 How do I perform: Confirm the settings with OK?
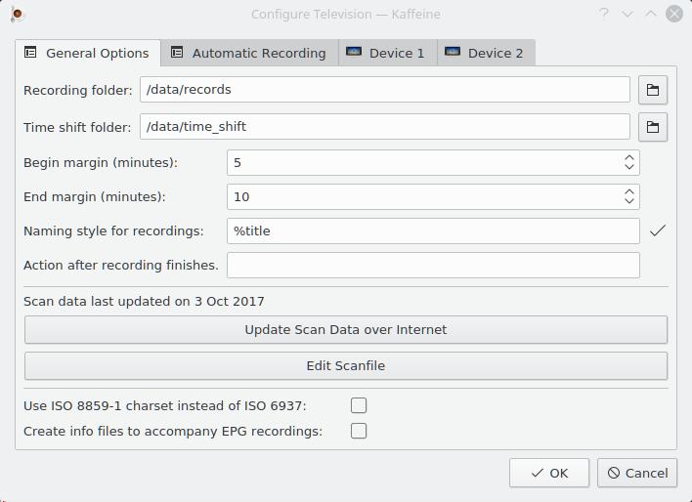(x=549, y=473)
